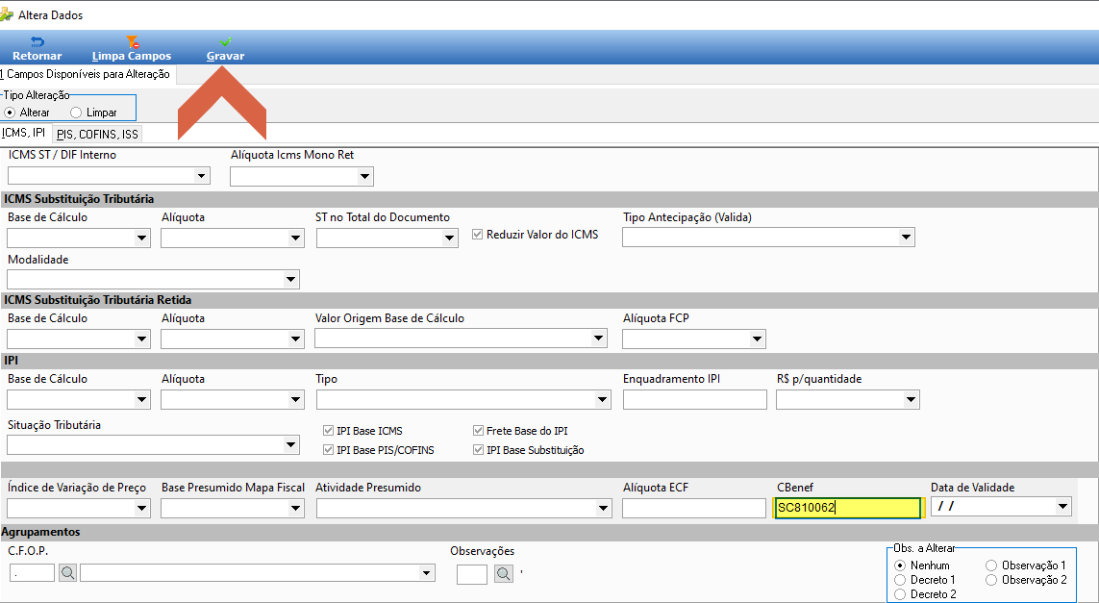1099x603 pixels.
Task: Select the Alterar radio option
Action: [x=10, y=113]
